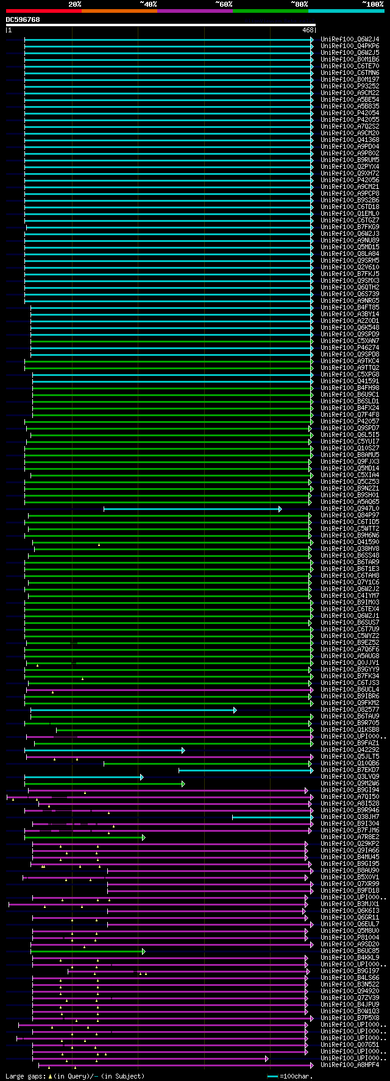
Task: Click the orange ~40% legend color bar
Action: [119, 11]
